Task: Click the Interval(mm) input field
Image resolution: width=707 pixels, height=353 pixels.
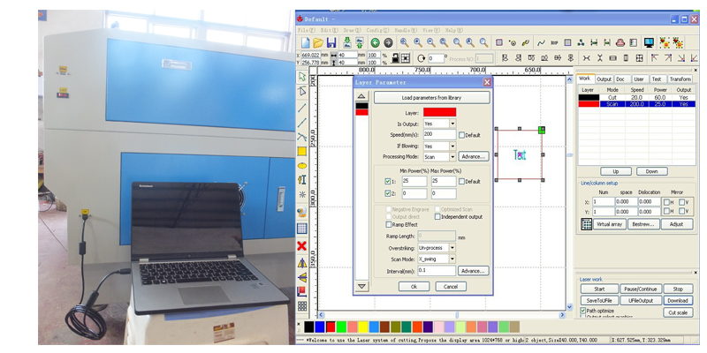Action: (437, 271)
